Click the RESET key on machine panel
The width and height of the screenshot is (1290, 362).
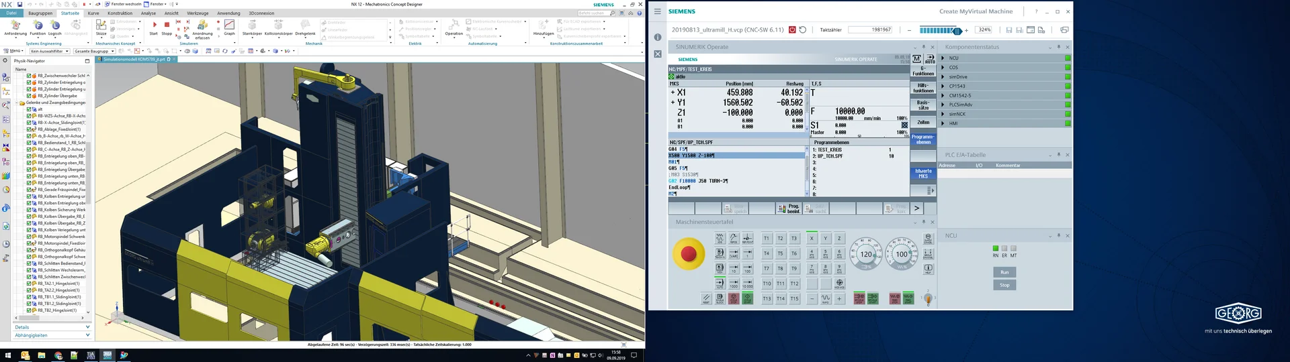coord(706,298)
